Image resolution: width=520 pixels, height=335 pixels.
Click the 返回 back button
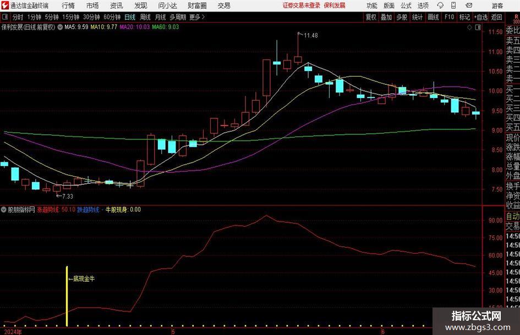coord(496,17)
